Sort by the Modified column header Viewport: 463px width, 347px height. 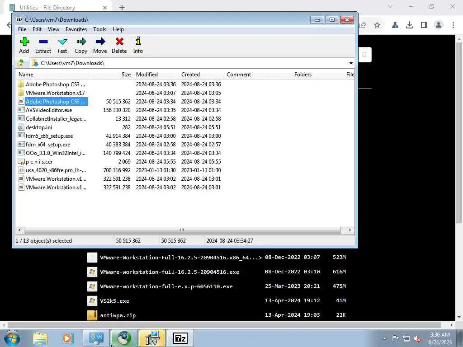pos(156,75)
